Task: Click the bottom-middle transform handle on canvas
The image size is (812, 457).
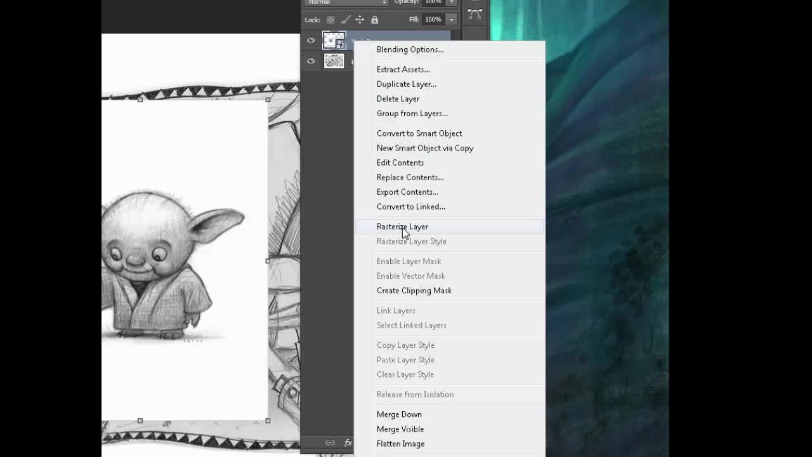Action: [140, 420]
